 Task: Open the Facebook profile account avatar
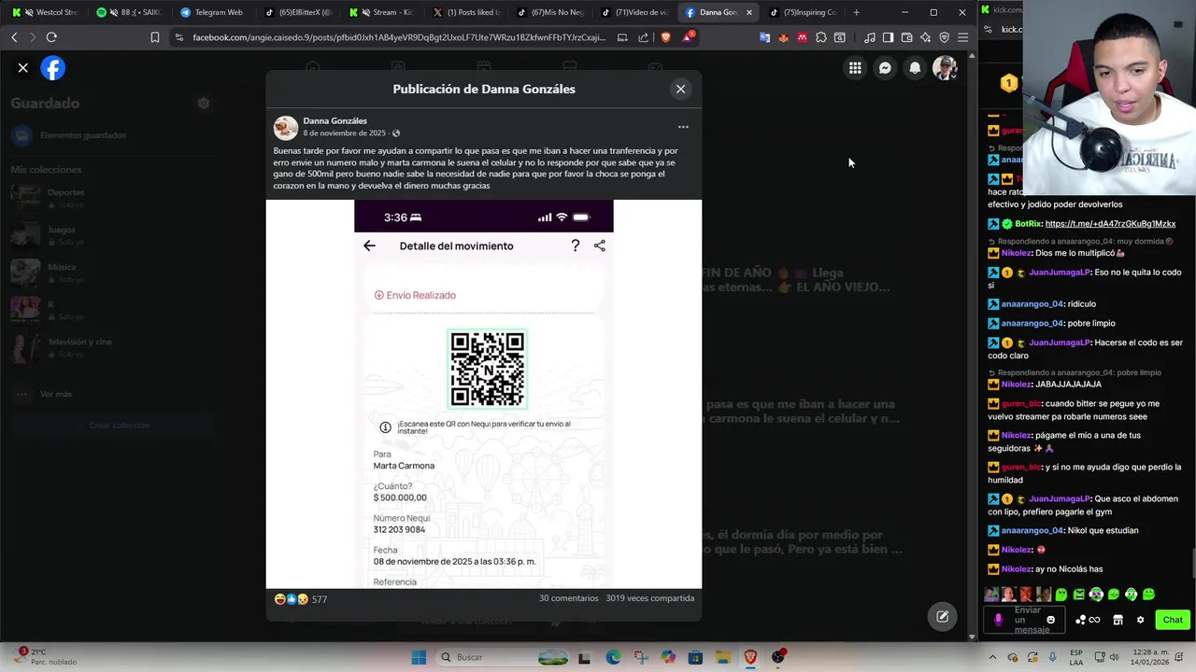point(945,68)
